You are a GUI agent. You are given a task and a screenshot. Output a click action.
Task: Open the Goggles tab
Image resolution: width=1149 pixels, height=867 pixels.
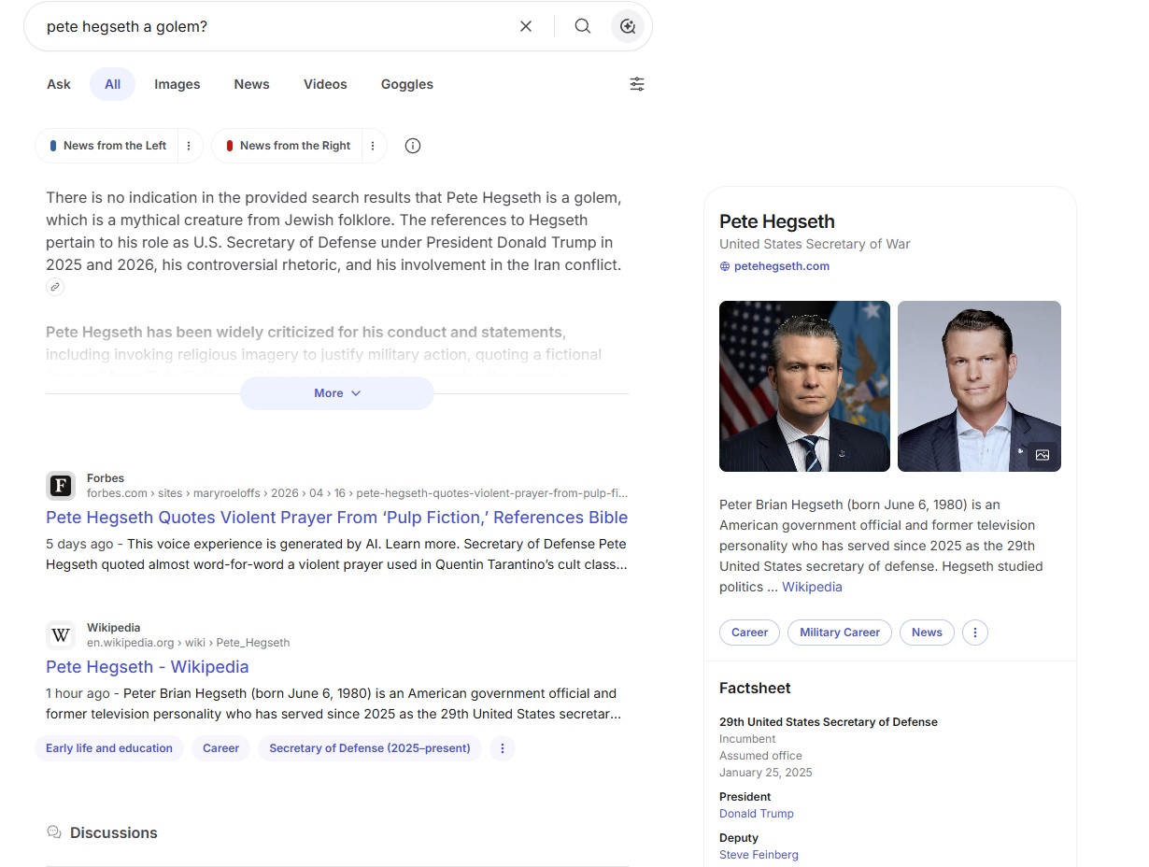pyautogui.click(x=407, y=84)
